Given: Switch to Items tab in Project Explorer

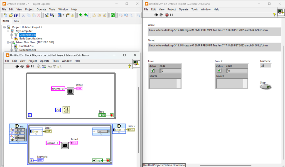Looking at the screenshot, I should pos(6,21).
